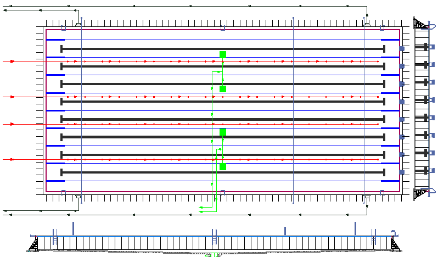Image resolution: width=438 pixels, height=257 pixels.
Task: Click the topmost thick black lane divider bar
Action: (x=222, y=49)
